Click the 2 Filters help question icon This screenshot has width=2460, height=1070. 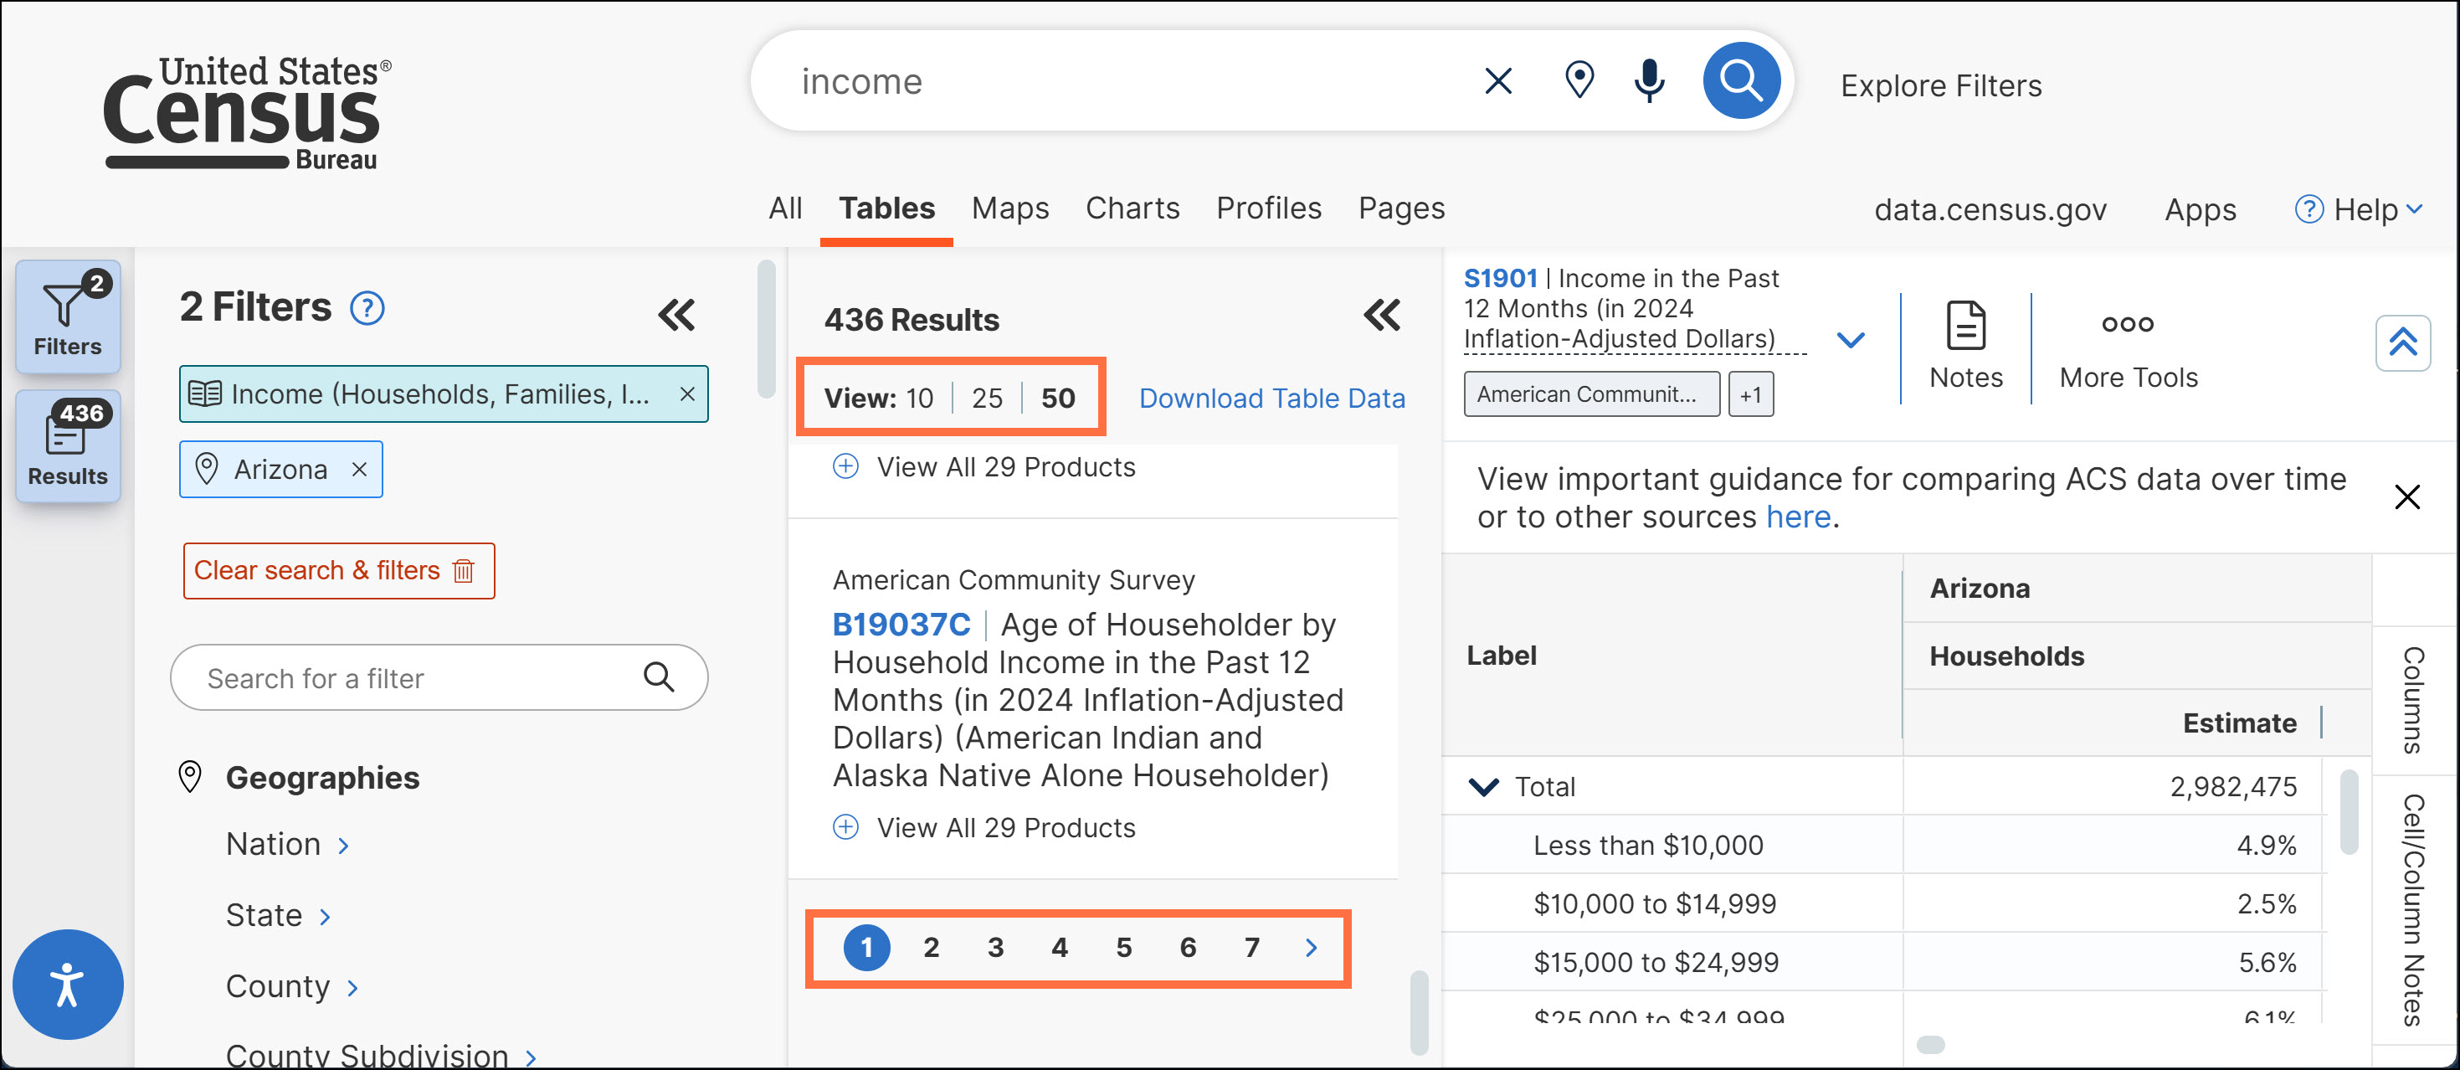point(367,309)
